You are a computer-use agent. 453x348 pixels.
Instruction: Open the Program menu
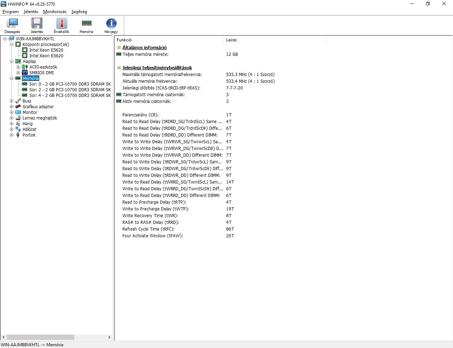(11, 12)
